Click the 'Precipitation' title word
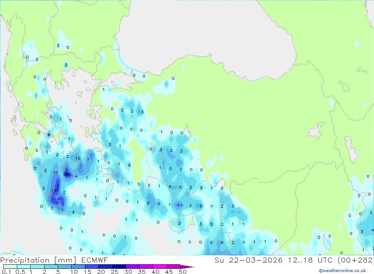The image size is (374, 274). point(25,260)
